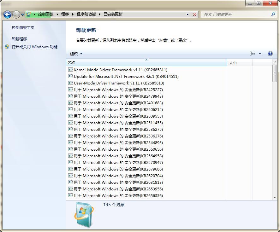Open 打开或关闭 Windows 功能 link
Image resolution: width=280 pixels, height=232 pixels.
34,47
